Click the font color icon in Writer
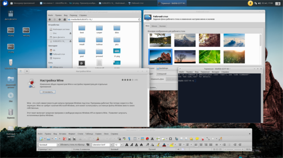 pyautogui.click(x=164, y=145)
